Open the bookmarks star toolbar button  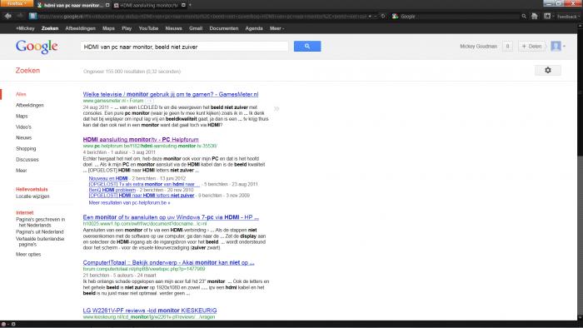click(x=547, y=16)
